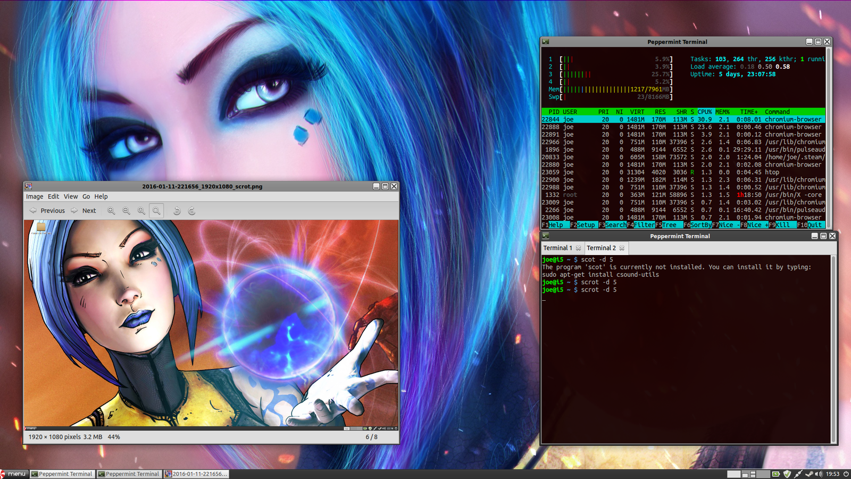Click the volume speaker tray icon
This screenshot has width=851, height=479.
(x=819, y=474)
